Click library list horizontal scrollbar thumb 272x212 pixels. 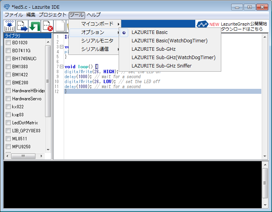[23, 156]
